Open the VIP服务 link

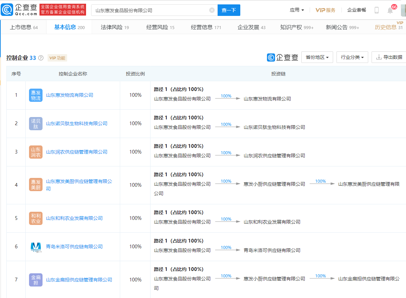(x=325, y=10)
